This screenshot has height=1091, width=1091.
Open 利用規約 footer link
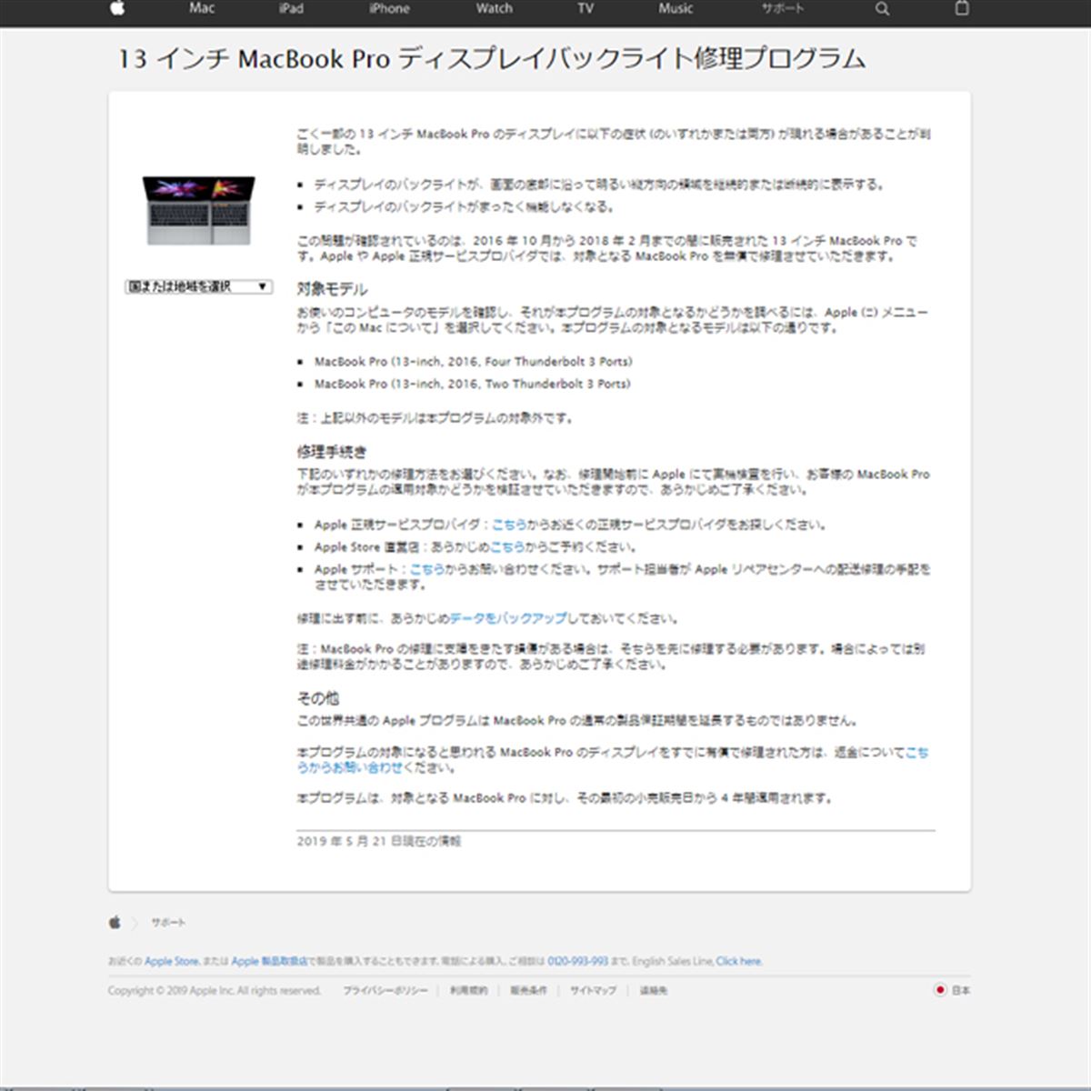pos(468,991)
